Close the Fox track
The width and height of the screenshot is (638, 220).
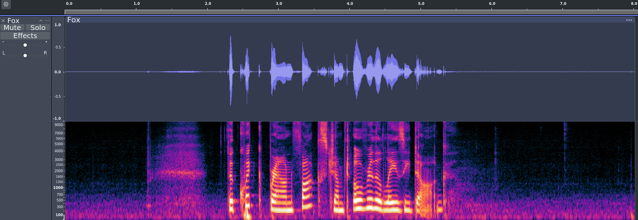[x=3, y=21]
